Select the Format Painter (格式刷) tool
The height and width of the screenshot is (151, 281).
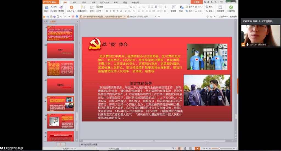coord(61,9)
